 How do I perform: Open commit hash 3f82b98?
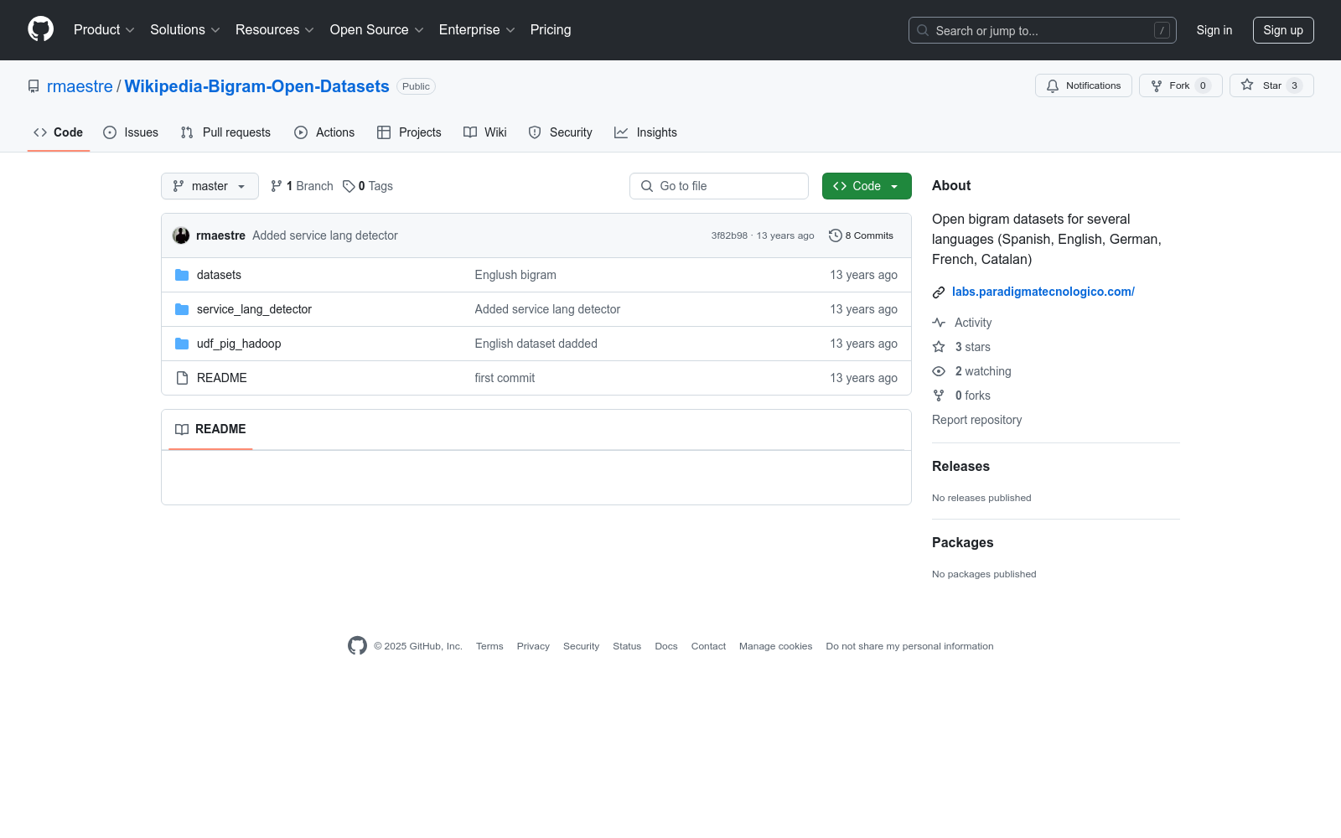729,235
